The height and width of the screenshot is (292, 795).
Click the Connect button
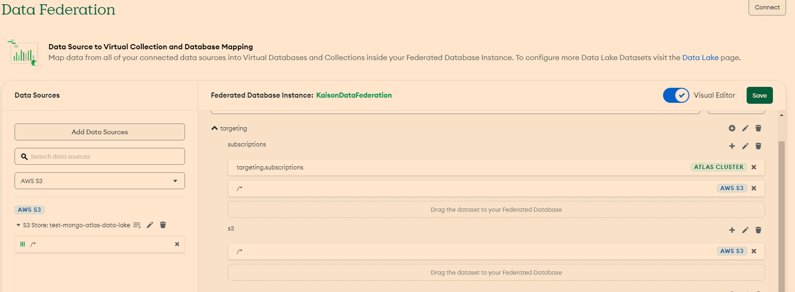767,8
